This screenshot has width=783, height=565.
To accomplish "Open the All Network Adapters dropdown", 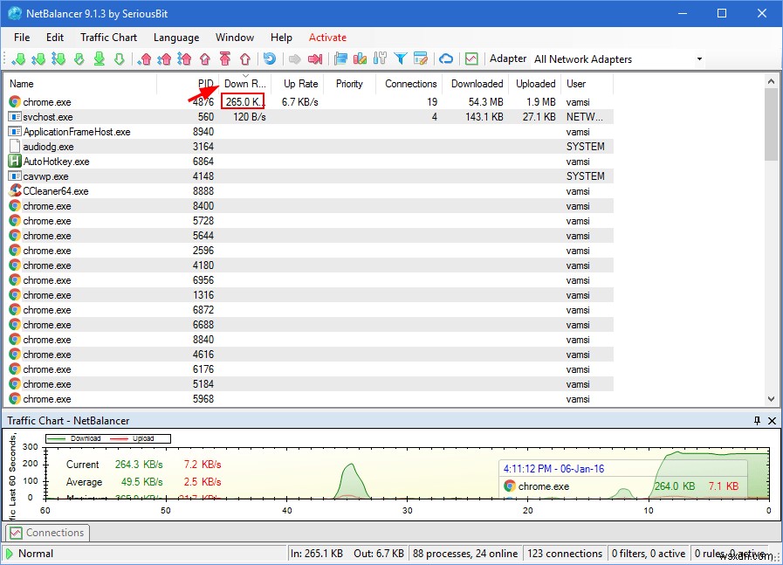I will pos(697,59).
